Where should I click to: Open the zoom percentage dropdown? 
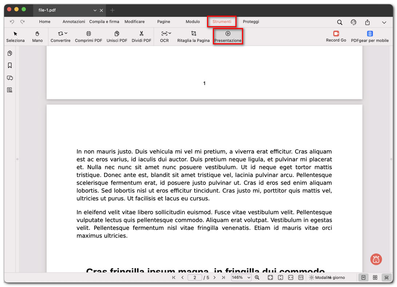(241, 277)
